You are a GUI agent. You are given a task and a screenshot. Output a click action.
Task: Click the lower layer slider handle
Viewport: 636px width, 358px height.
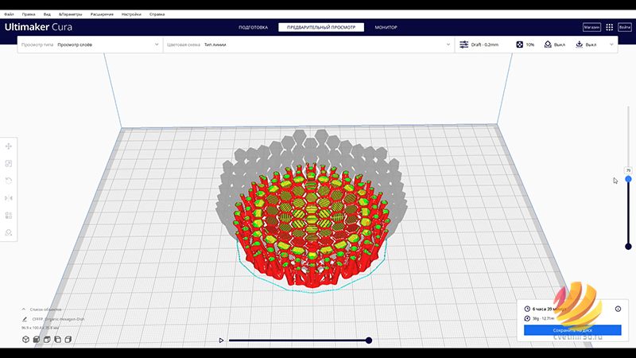pos(628,247)
